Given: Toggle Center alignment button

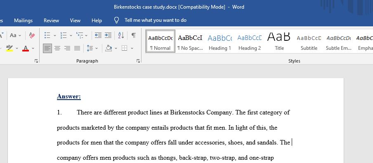Looking at the screenshot, I should tap(57, 49).
